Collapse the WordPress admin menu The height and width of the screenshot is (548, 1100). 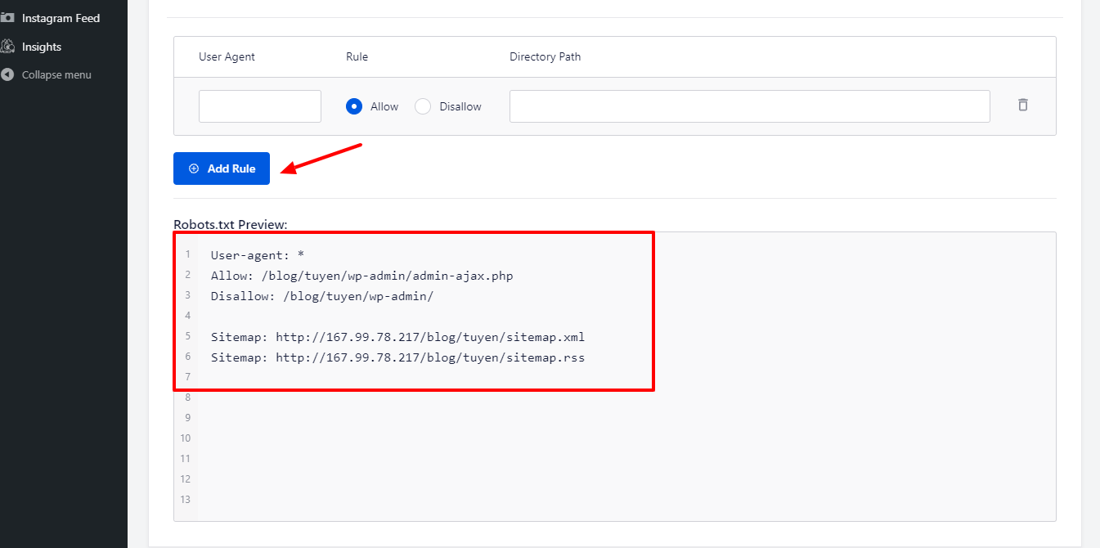(x=54, y=74)
